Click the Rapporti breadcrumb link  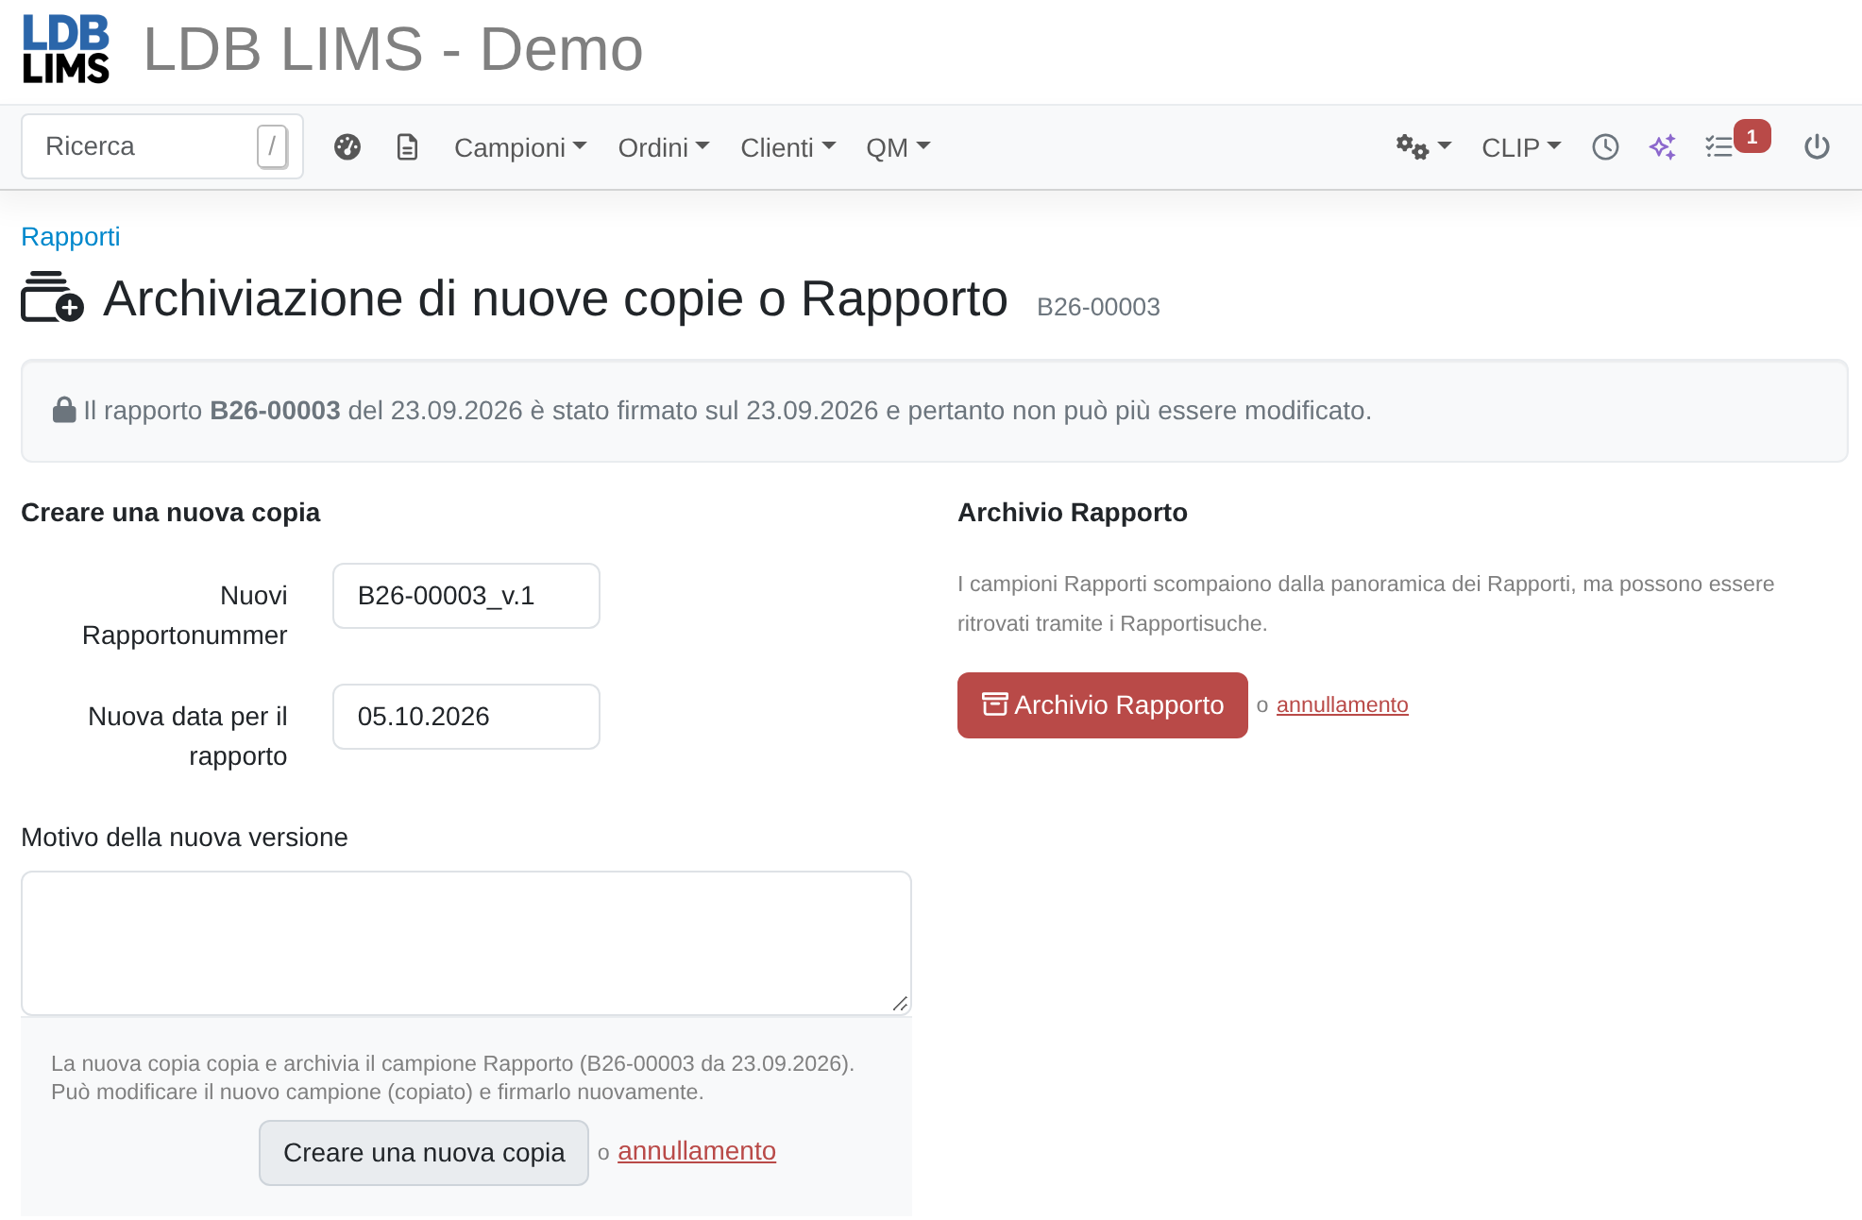coord(71,236)
